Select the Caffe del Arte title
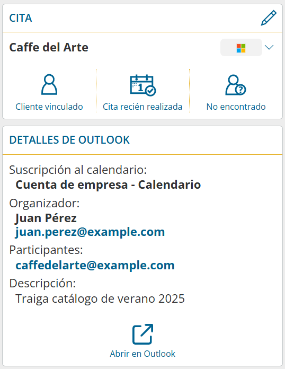This screenshot has height=369, width=285. point(49,47)
